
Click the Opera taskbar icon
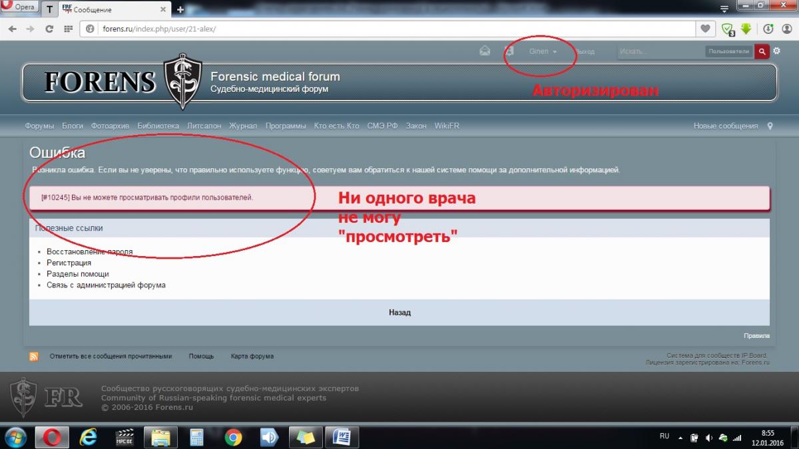point(52,437)
